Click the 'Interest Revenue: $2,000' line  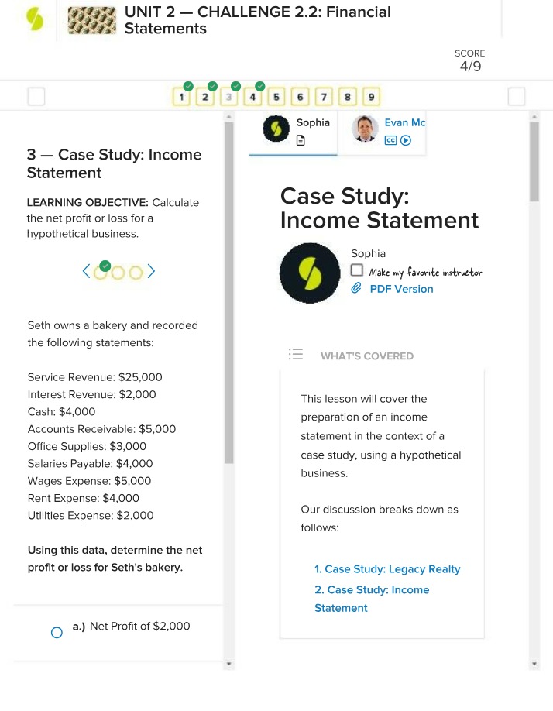click(x=91, y=394)
